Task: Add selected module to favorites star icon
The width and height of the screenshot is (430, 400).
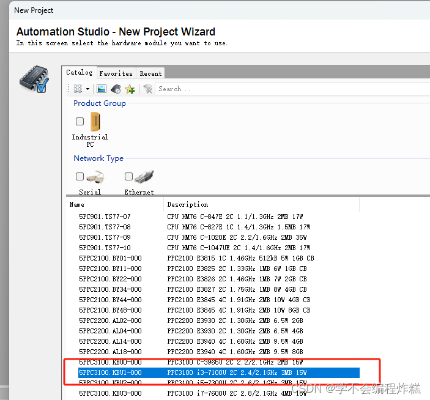Action: (130, 89)
